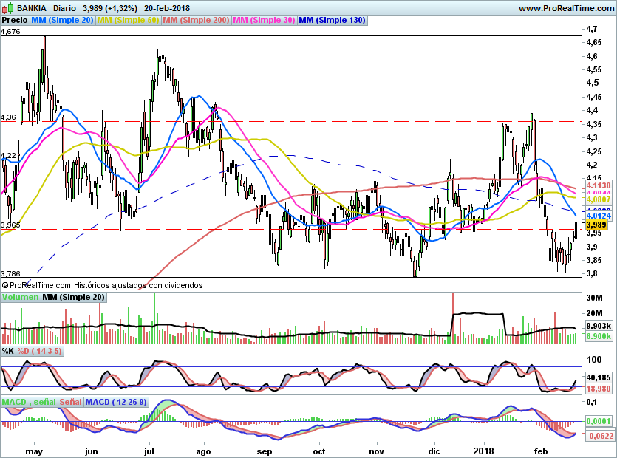The width and height of the screenshot is (617, 458).
Task: Open the MM (Simple 200) indicator label
Action: [195, 21]
